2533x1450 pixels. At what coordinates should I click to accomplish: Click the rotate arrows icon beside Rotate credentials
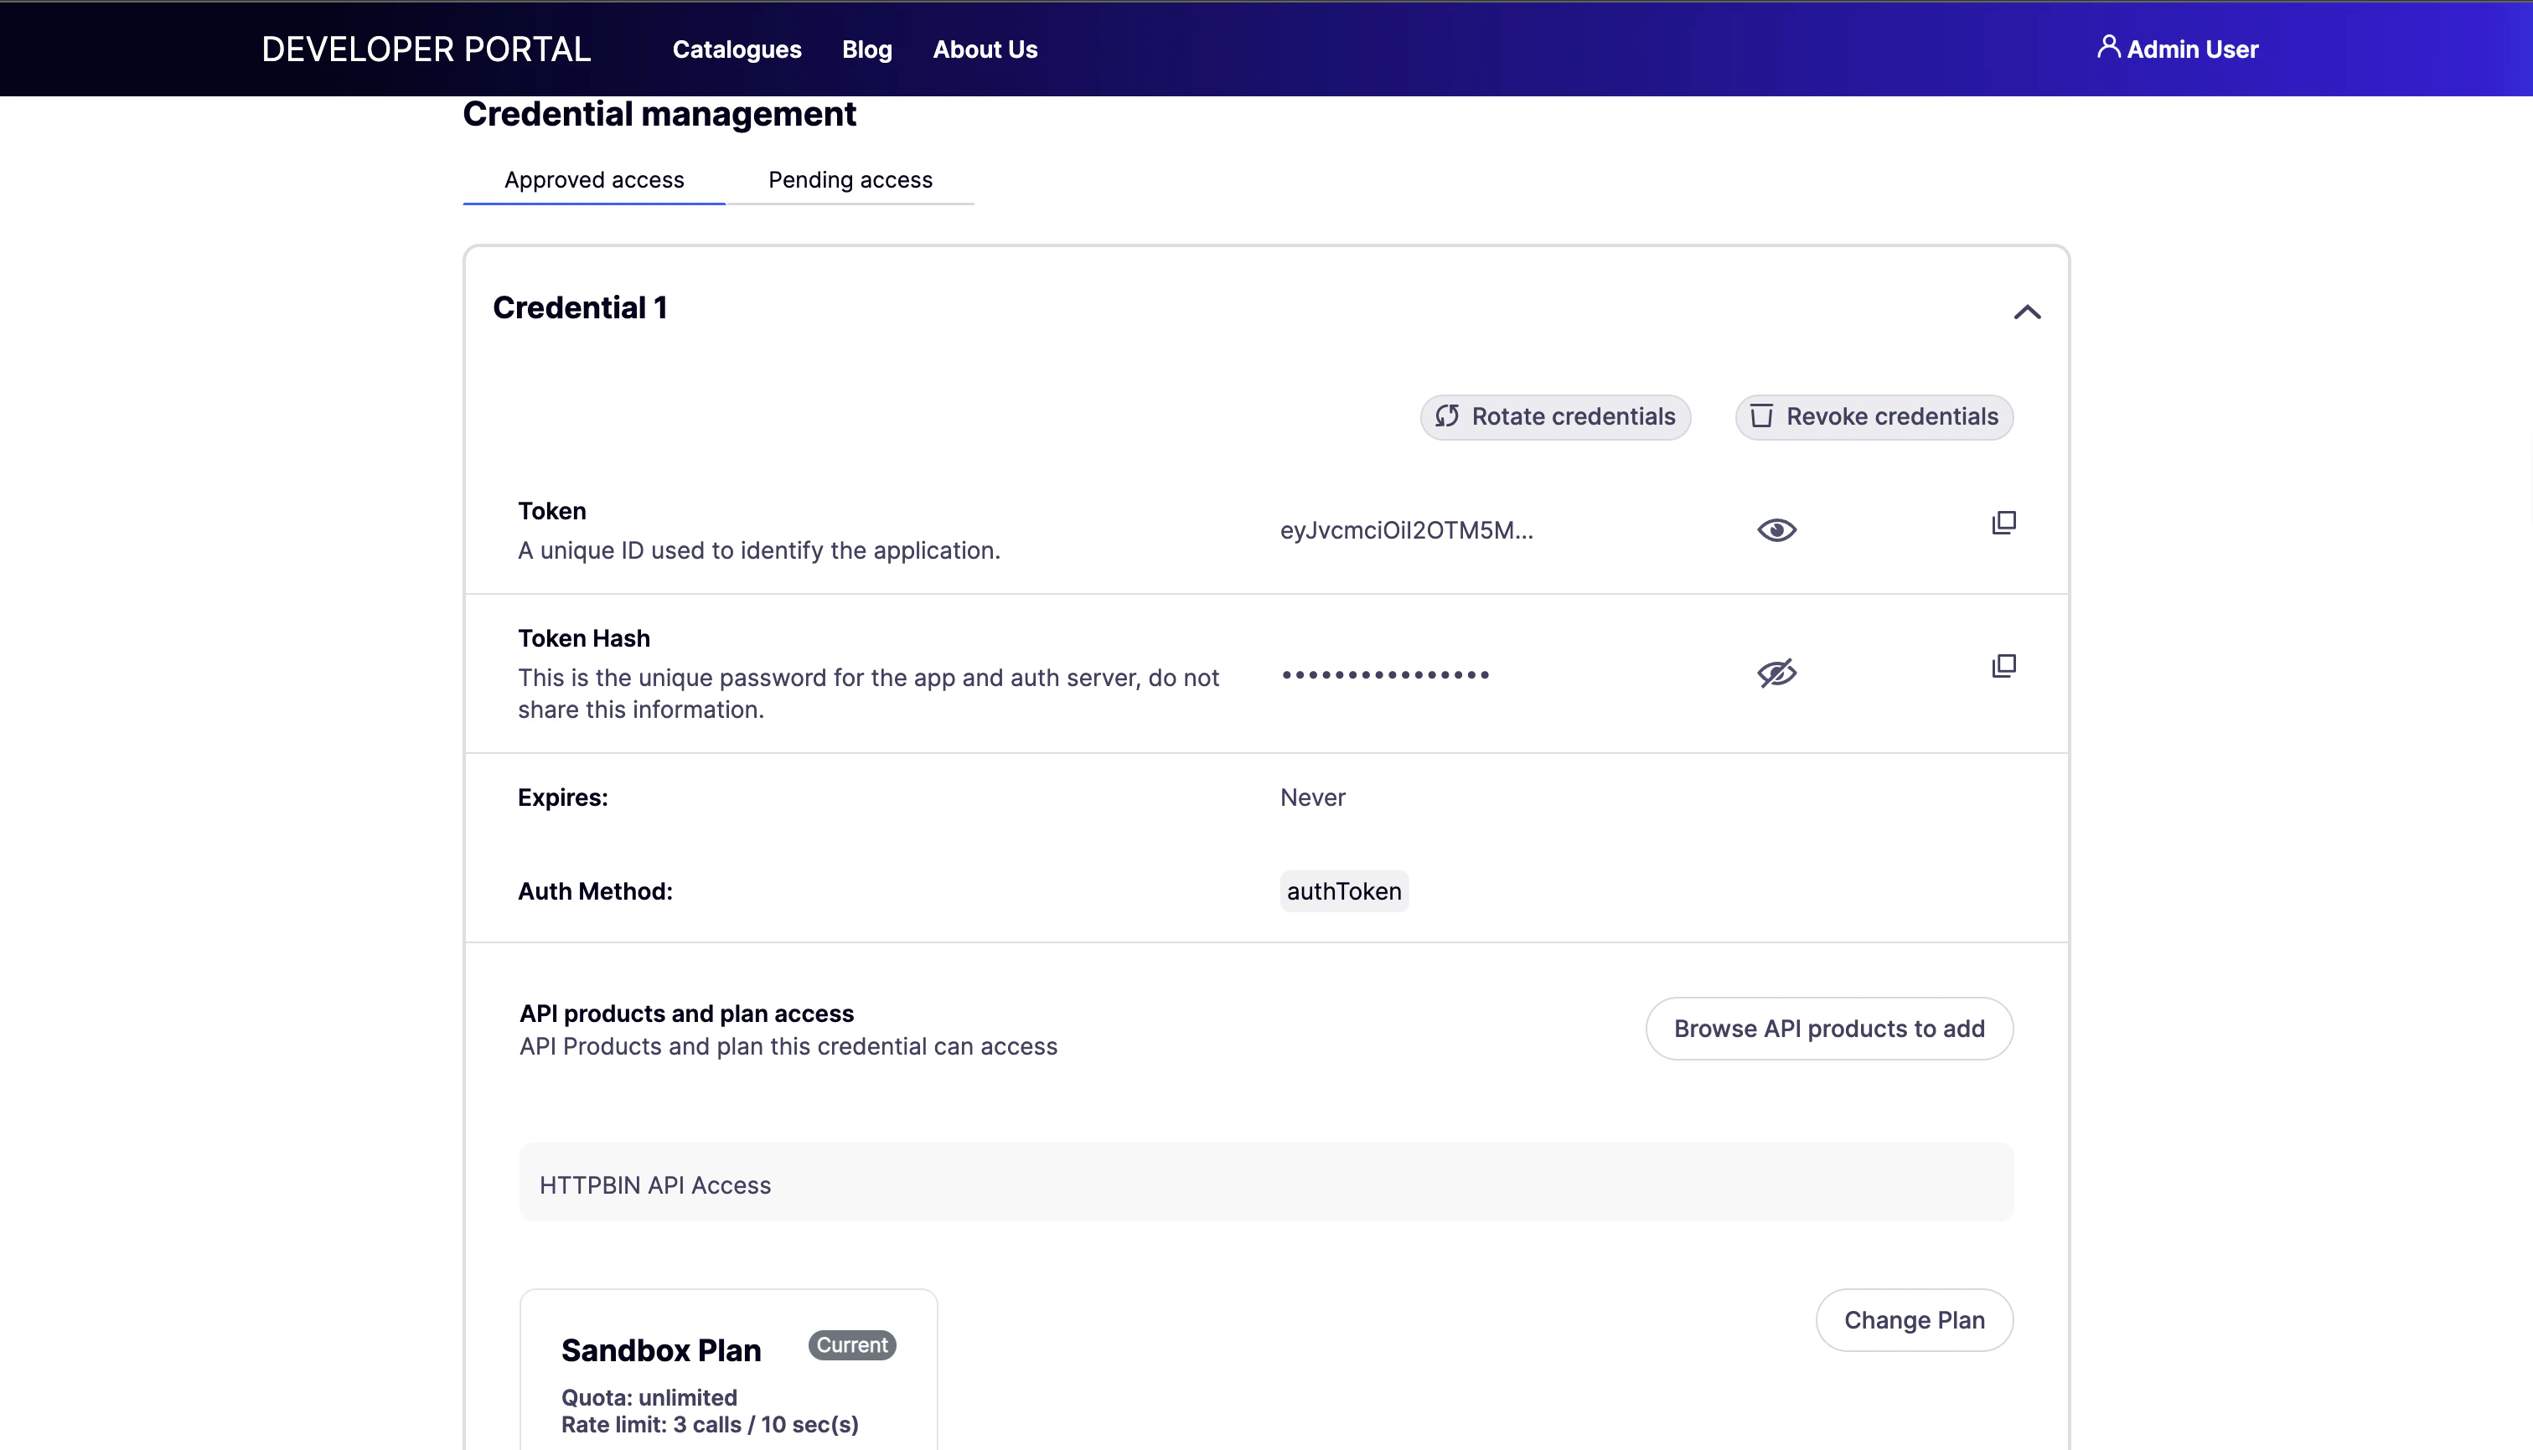(x=1447, y=416)
